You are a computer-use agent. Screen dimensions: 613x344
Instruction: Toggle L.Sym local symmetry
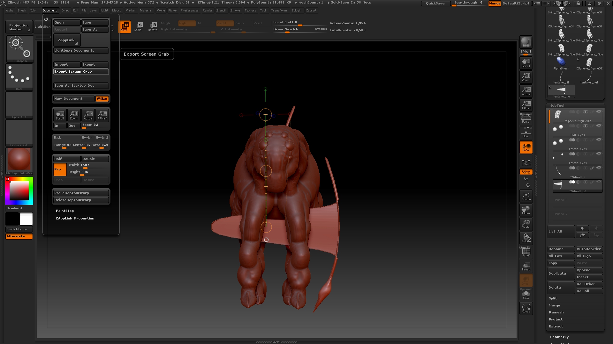(526, 162)
